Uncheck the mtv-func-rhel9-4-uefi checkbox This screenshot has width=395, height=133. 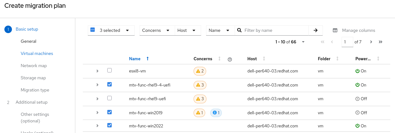coord(109,84)
